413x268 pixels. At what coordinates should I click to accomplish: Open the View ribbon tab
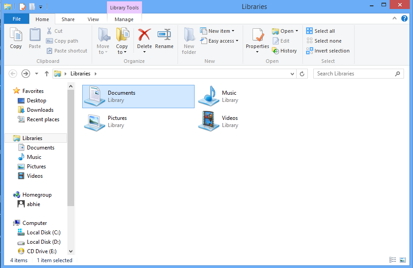(x=93, y=19)
